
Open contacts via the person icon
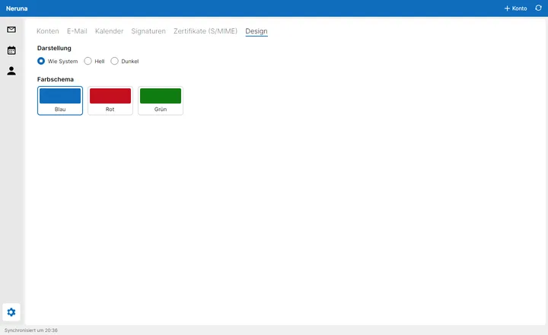tap(11, 71)
